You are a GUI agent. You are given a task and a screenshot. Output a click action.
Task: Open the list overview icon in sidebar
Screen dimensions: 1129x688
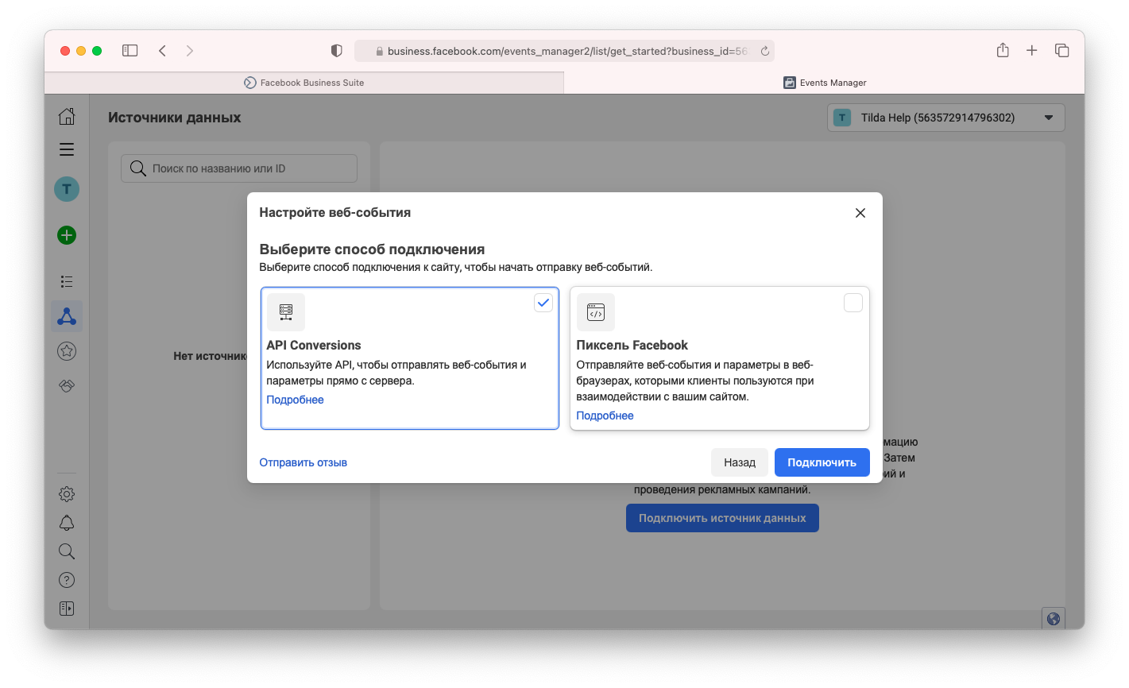[x=67, y=281]
